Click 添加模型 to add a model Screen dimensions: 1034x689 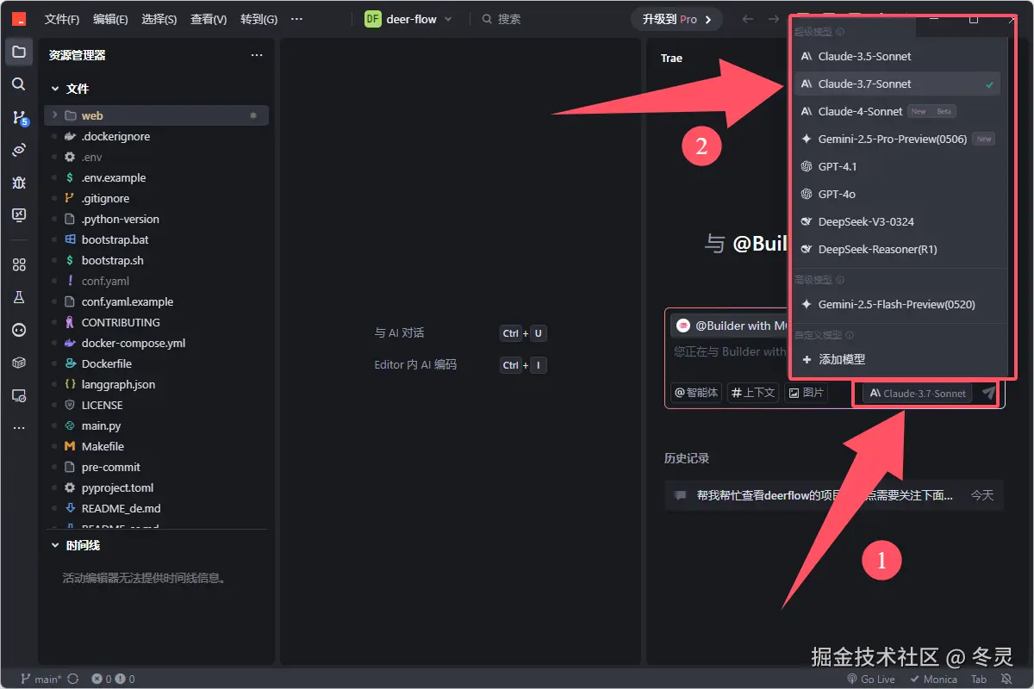pos(896,359)
